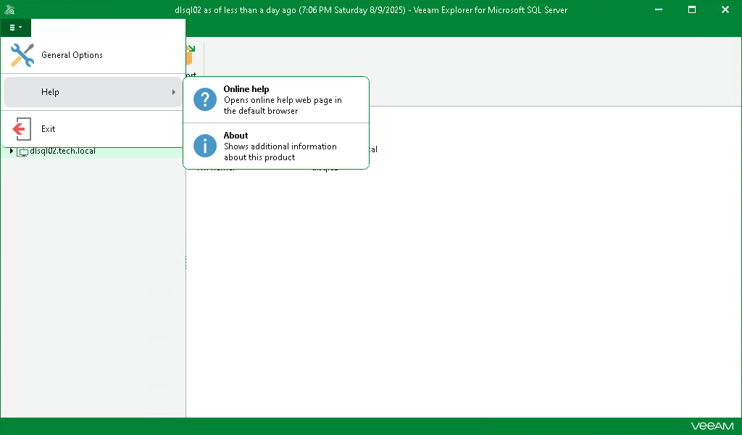Click the blue About info icon
The width and height of the screenshot is (742, 435).
tap(204, 146)
